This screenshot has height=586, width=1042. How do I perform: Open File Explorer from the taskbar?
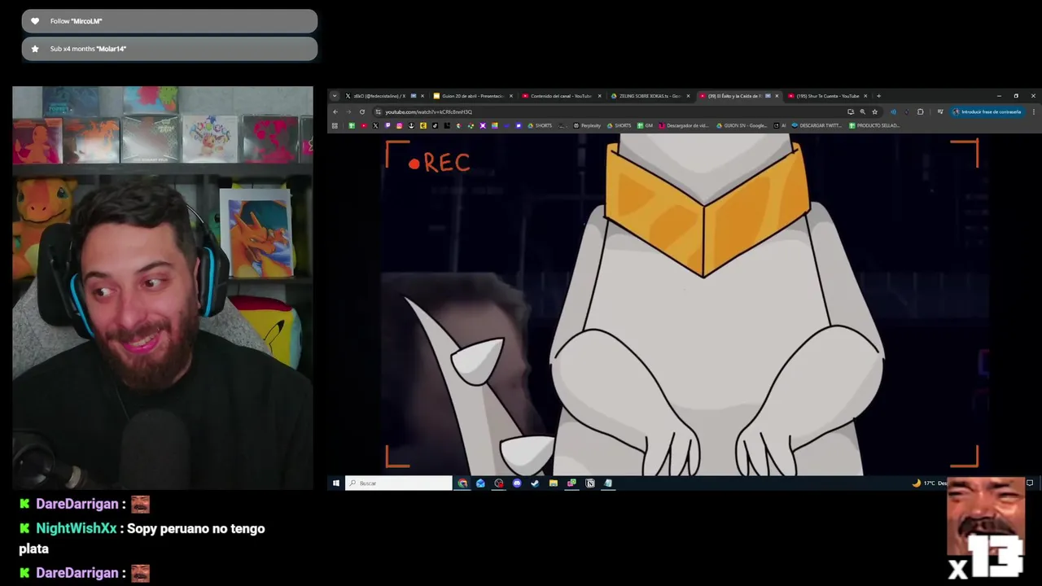554,483
